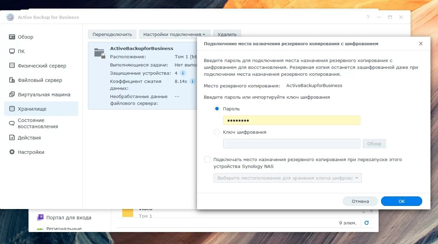Click the Настройки gear icon

tap(12, 152)
